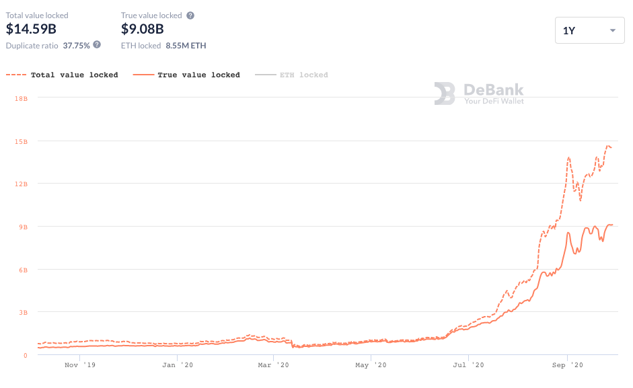The height and width of the screenshot is (388, 633).
Task: Click the Mar '20 x-axis label
Action: point(273,365)
